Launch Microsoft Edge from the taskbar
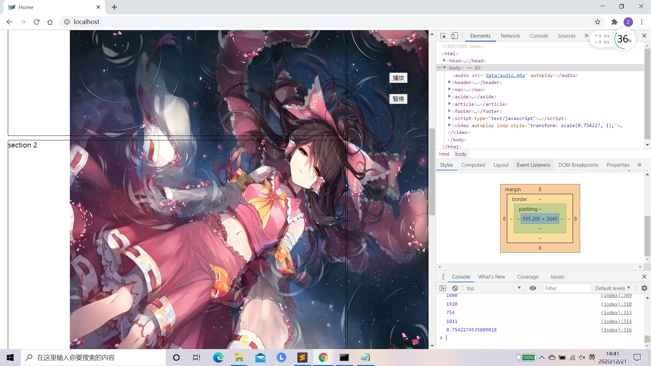Screen dimensions: 651x366 pos(218,358)
